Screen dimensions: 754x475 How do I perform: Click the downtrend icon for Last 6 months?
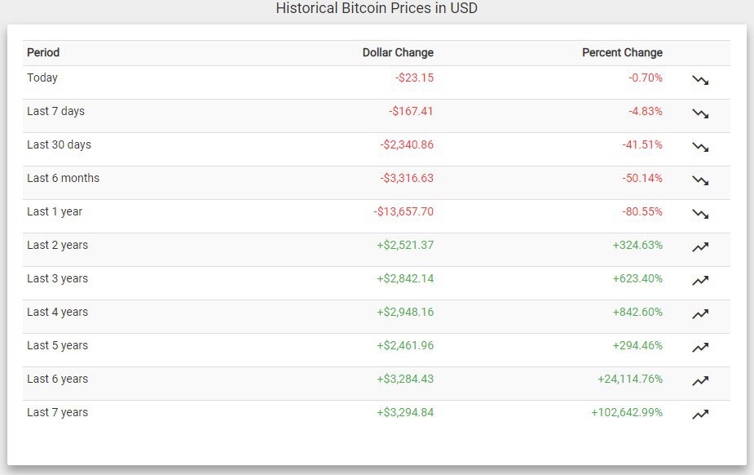tap(700, 180)
